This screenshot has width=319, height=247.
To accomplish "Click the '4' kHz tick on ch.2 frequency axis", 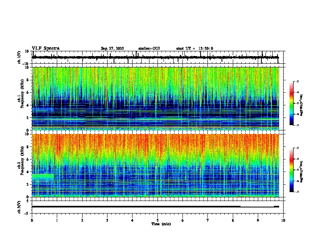I will [28, 172].
